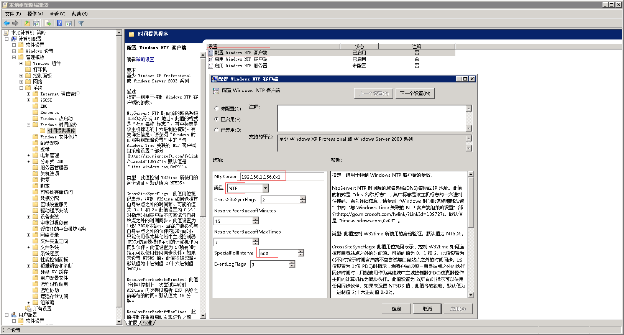The width and height of the screenshot is (624, 335).
Task: Open the 文件(F) menu
Action: [13, 14]
